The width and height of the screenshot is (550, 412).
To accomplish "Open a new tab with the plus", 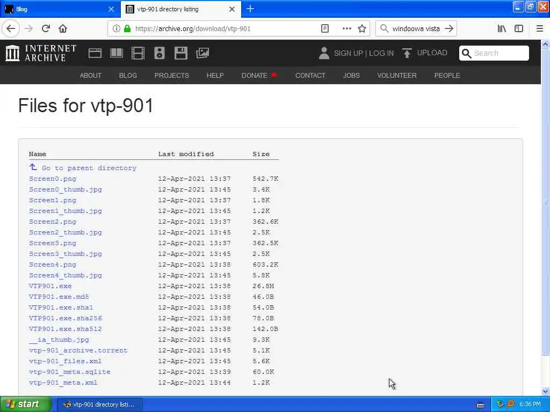I will (x=250, y=9).
